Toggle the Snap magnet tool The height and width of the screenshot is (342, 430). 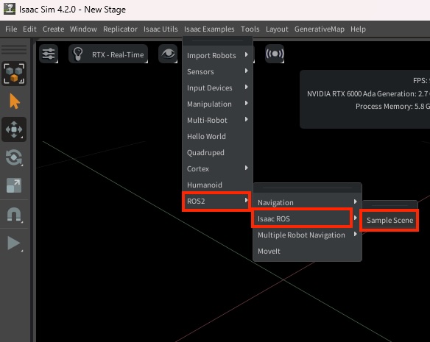[x=14, y=215]
